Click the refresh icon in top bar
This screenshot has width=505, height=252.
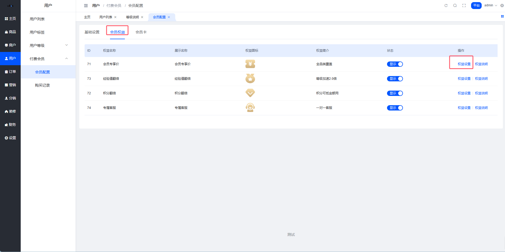click(x=446, y=6)
